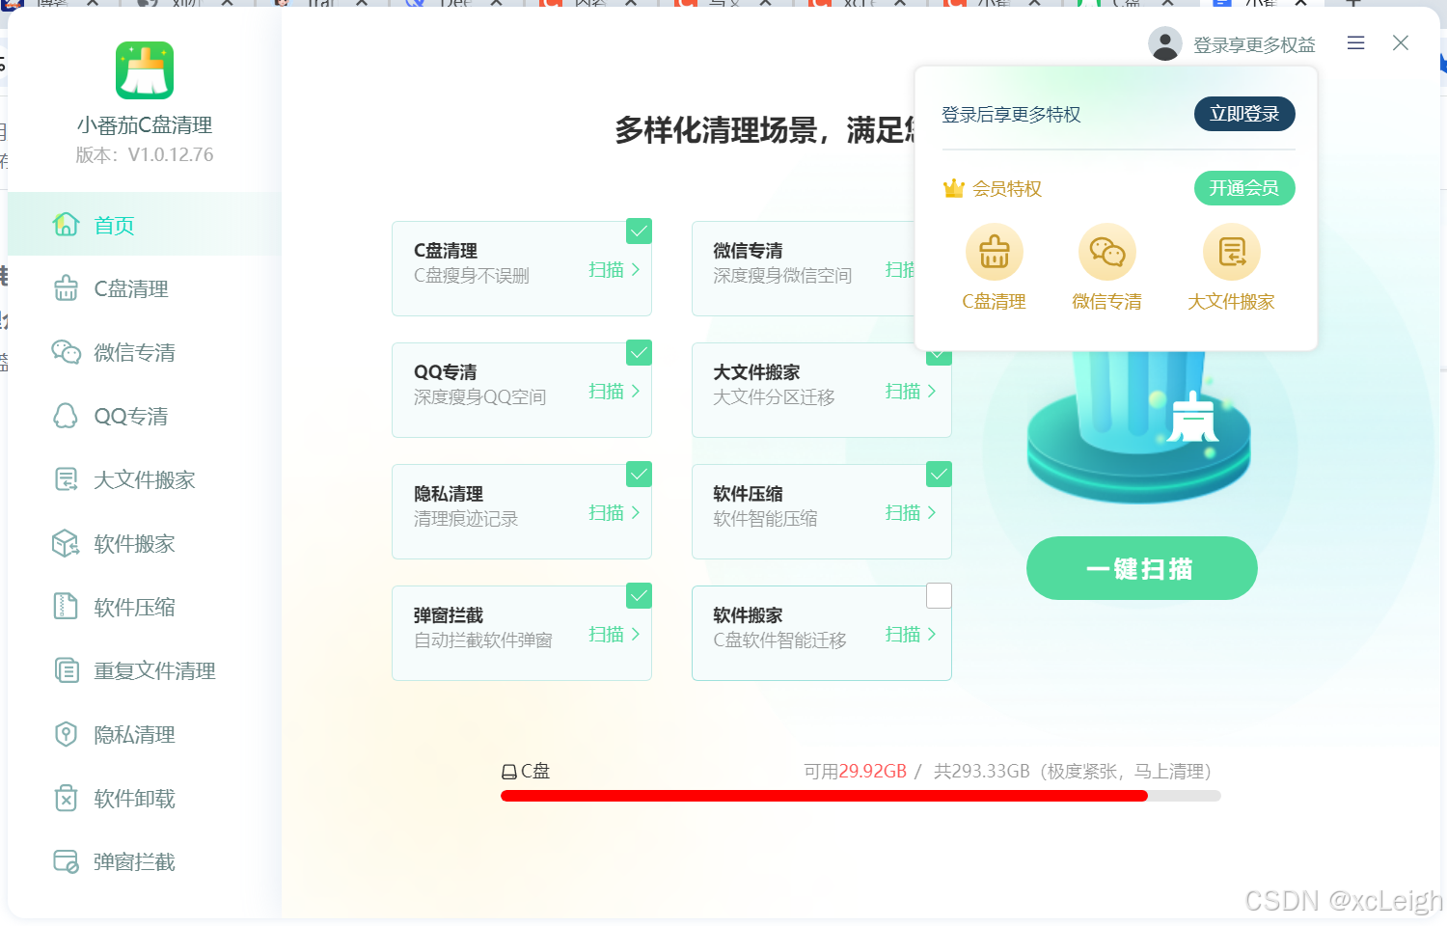Click 自动拦截软件弹窗 description text
Screen dimensions: 1447x926
pos(483,640)
